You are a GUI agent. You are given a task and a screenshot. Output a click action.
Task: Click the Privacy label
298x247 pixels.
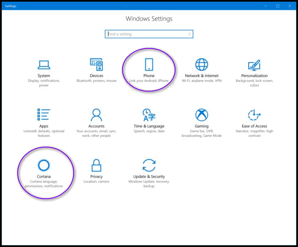click(x=96, y=176)
